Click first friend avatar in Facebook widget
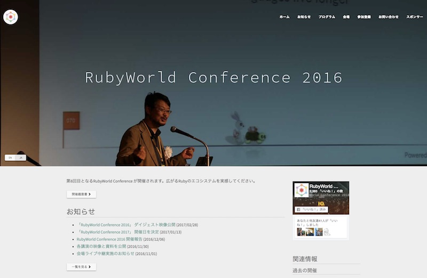Viewport: 427px width, 278px height. point(301,232)
